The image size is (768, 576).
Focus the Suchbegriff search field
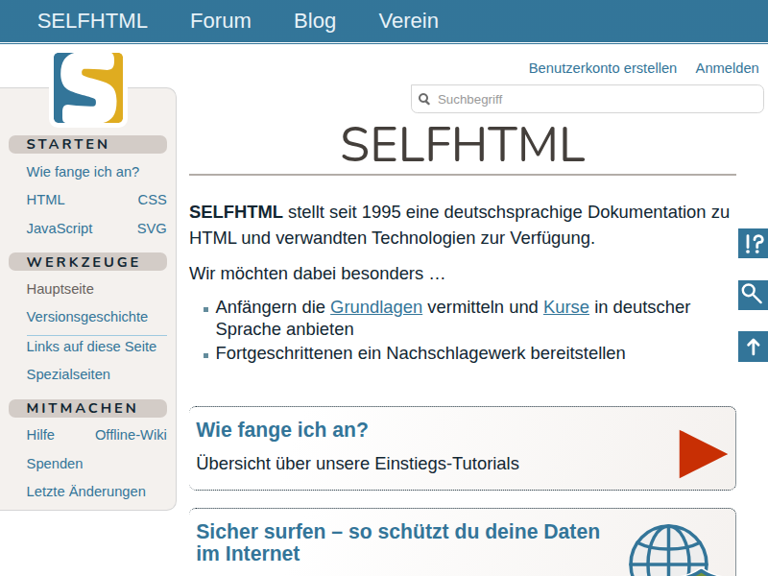point(588,99)
